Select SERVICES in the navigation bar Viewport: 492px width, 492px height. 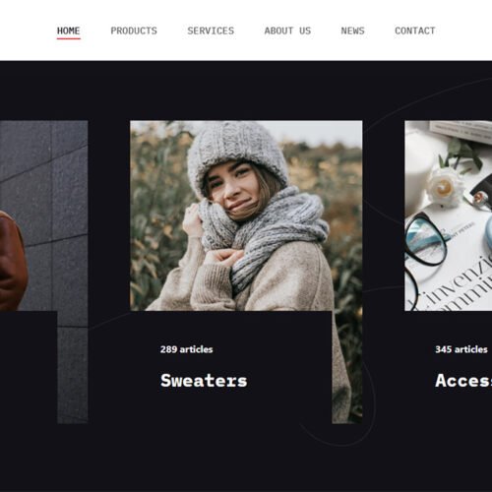(x=211, y=31)
